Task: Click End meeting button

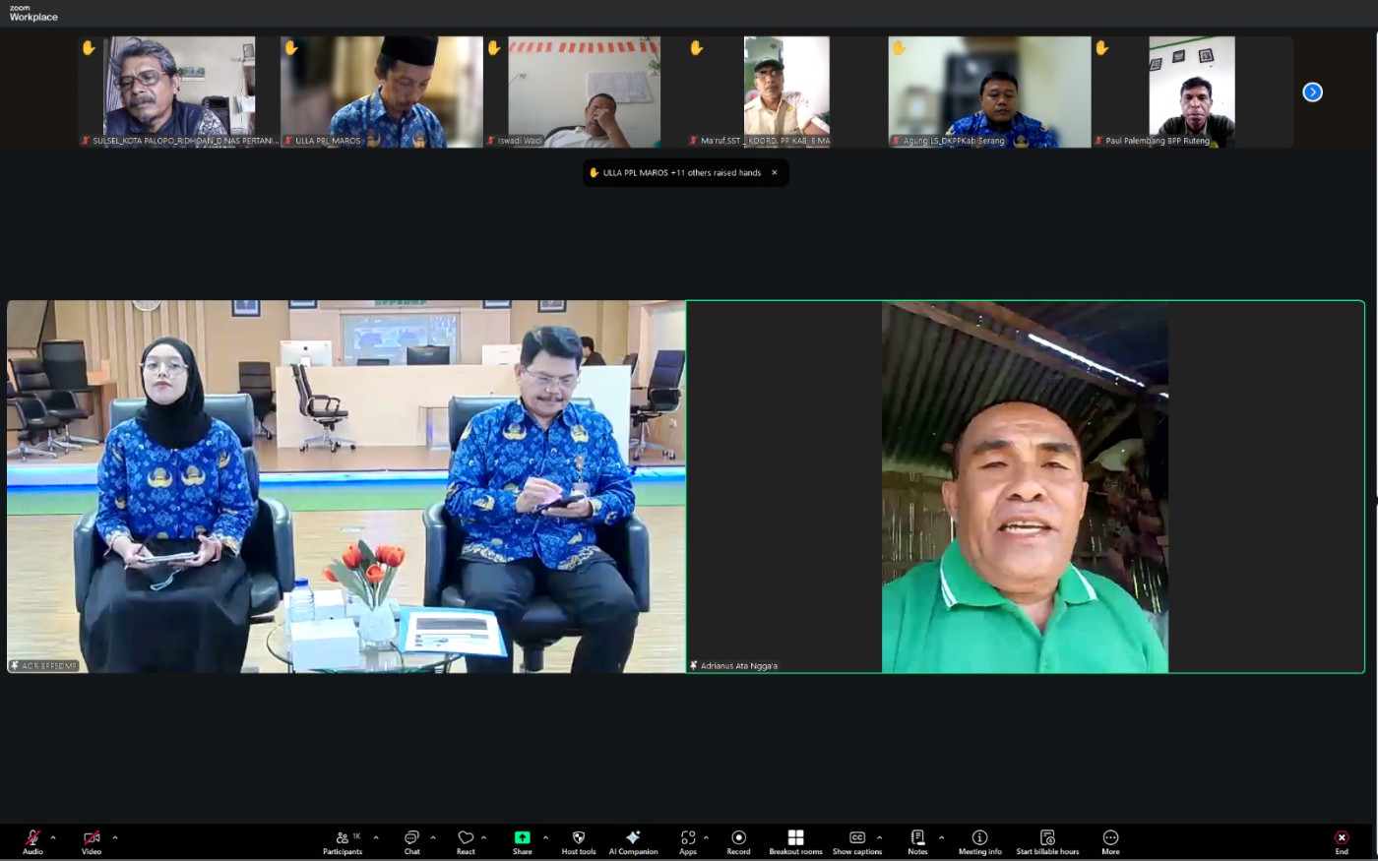Action: coord(1342,841)
